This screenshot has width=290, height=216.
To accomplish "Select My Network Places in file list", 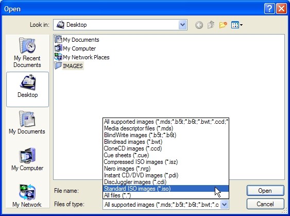I will tap(82, 57).
